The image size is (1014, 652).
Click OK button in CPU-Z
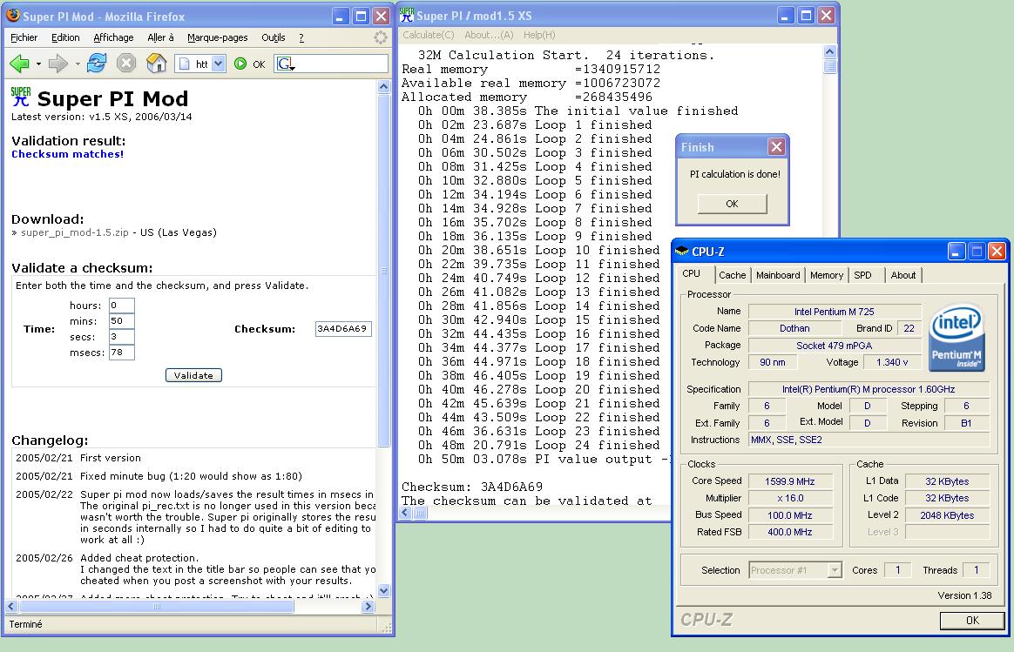(x=972, y=621)
